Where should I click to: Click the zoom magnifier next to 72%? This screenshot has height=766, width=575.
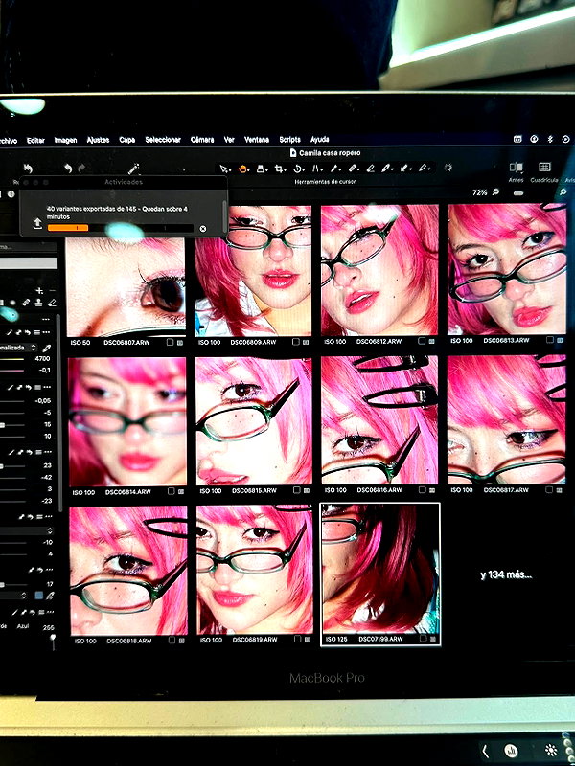tap(495, 192)
